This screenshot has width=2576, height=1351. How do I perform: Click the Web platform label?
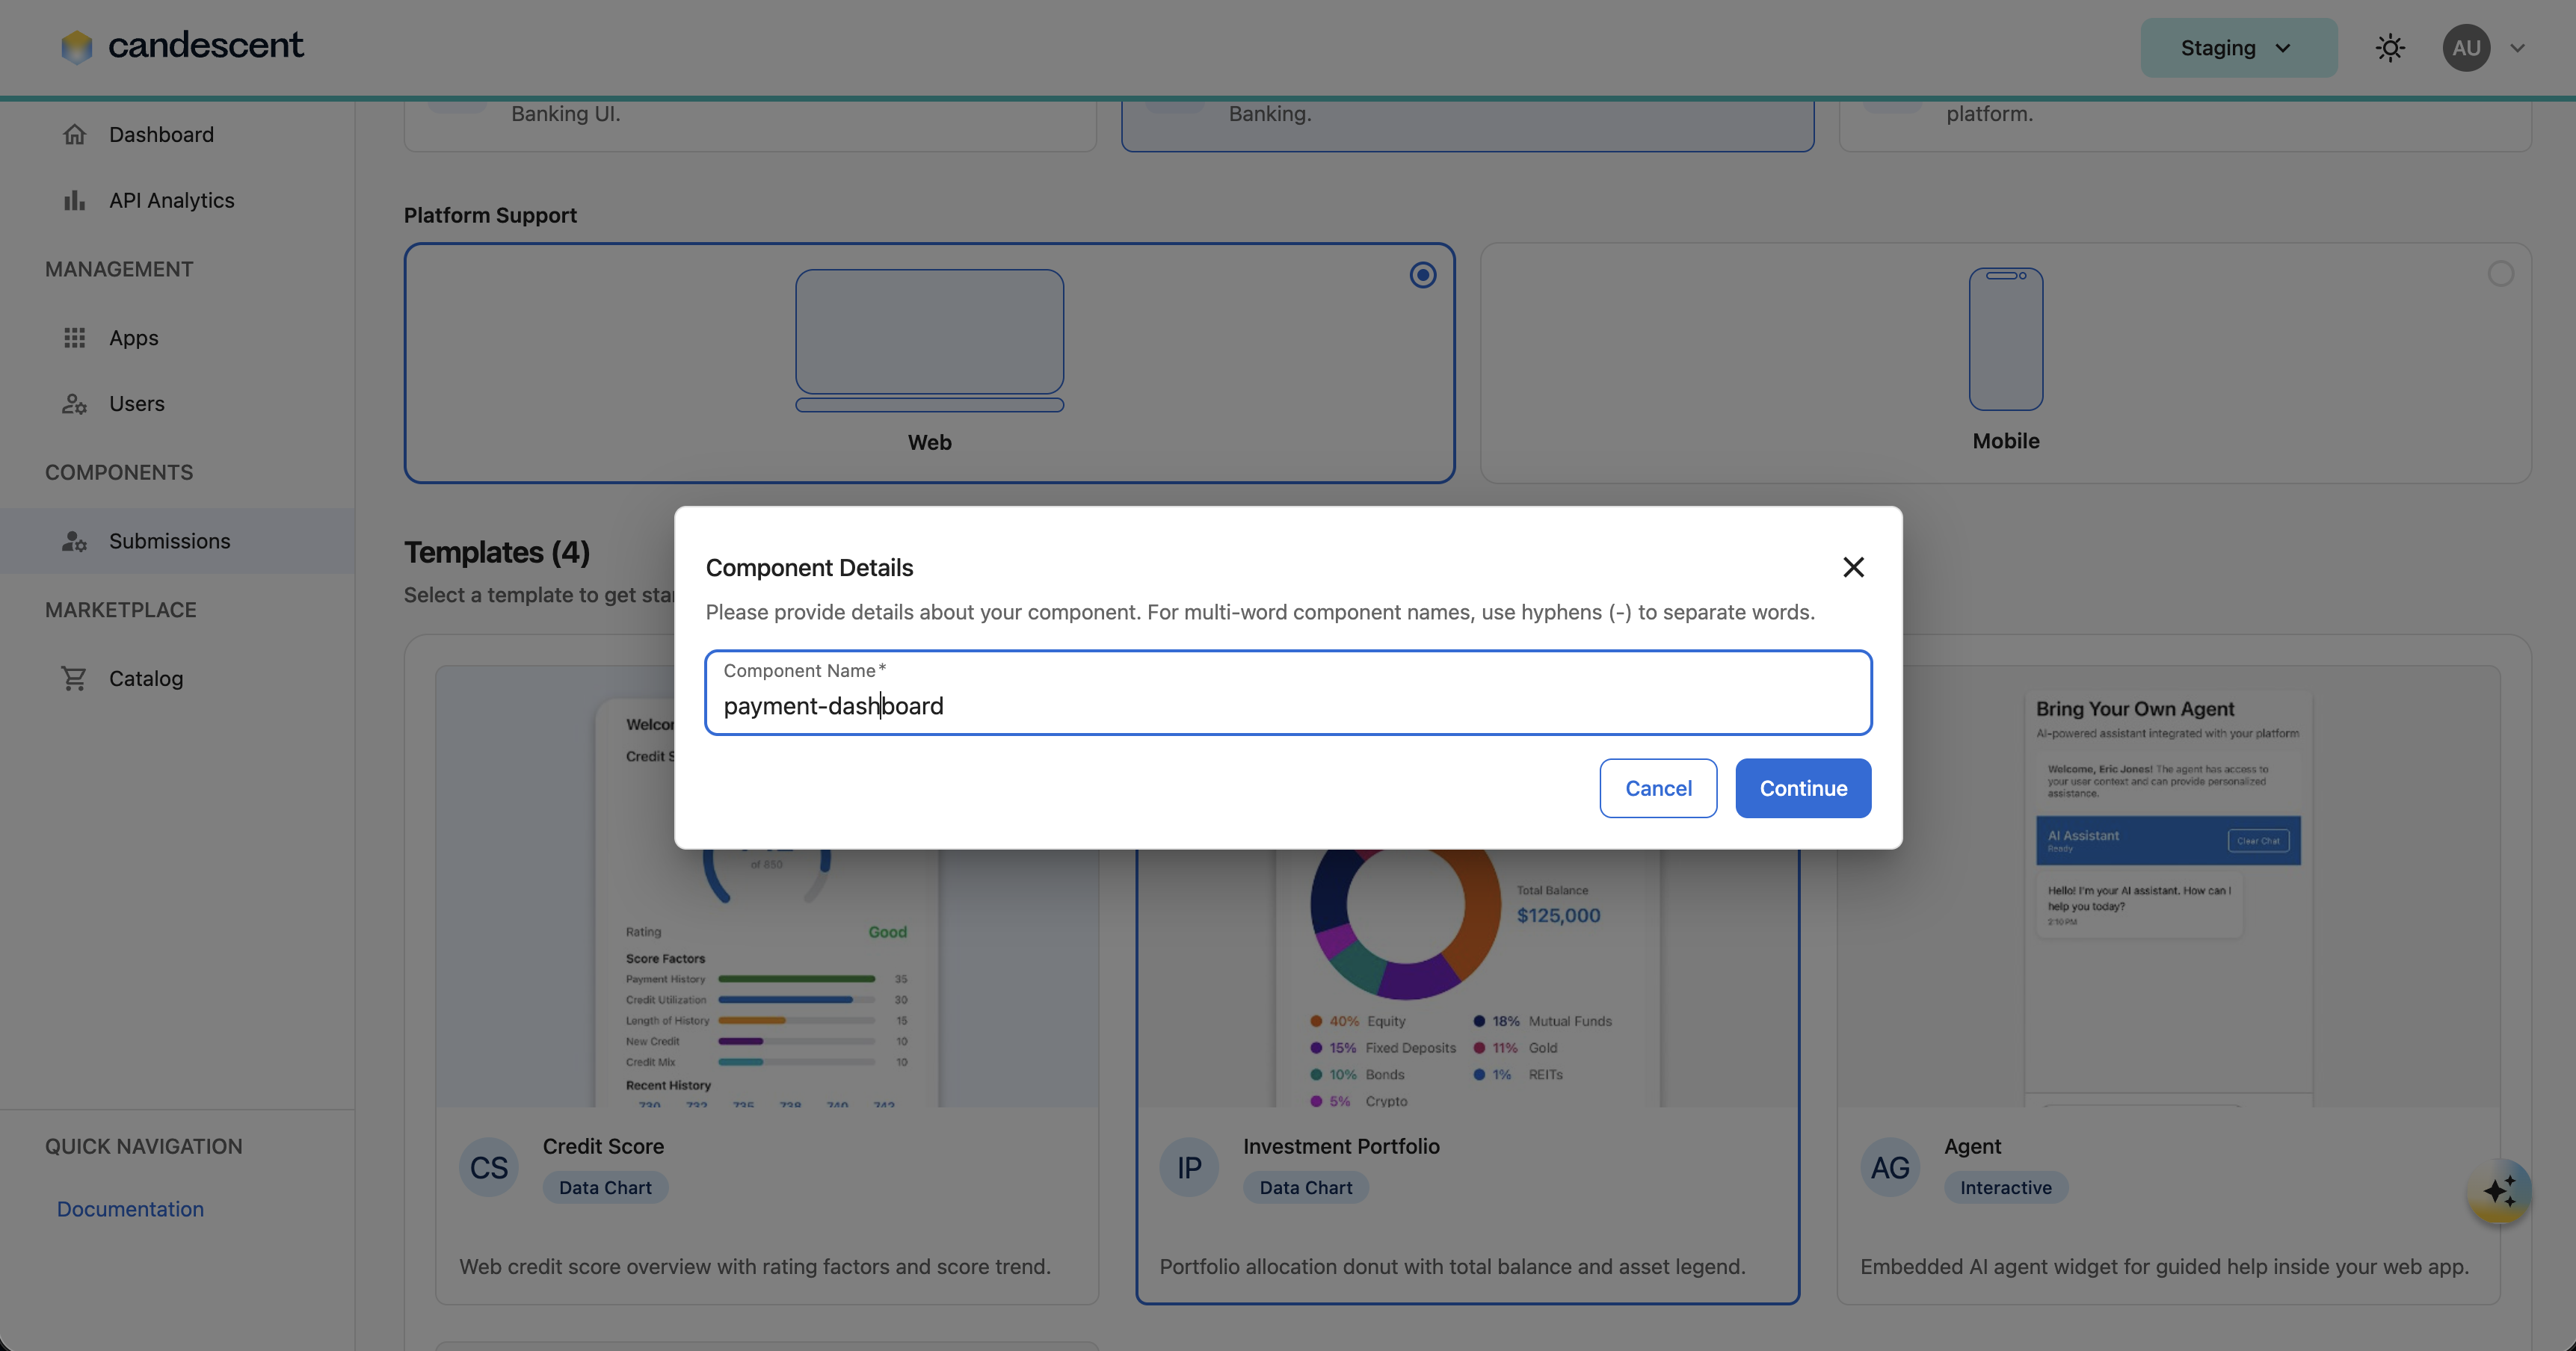coord(930,442)
